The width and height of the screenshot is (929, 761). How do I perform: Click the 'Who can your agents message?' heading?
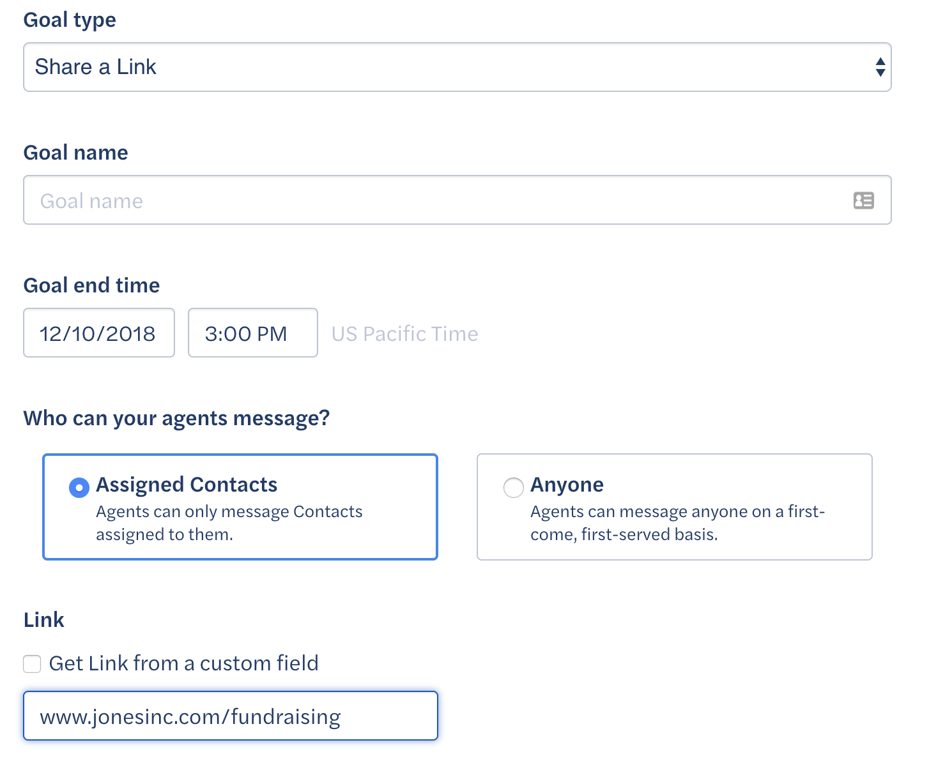click(176, 418)
